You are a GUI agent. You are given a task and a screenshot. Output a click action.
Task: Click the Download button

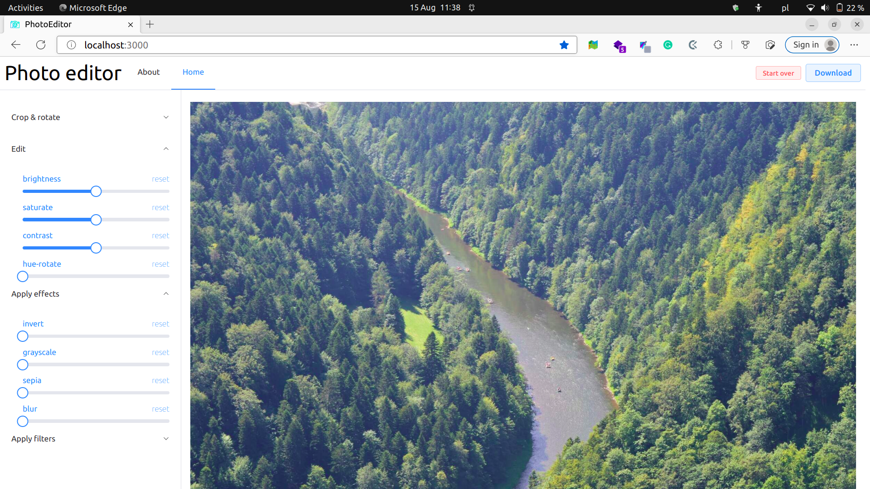[833, 73]
